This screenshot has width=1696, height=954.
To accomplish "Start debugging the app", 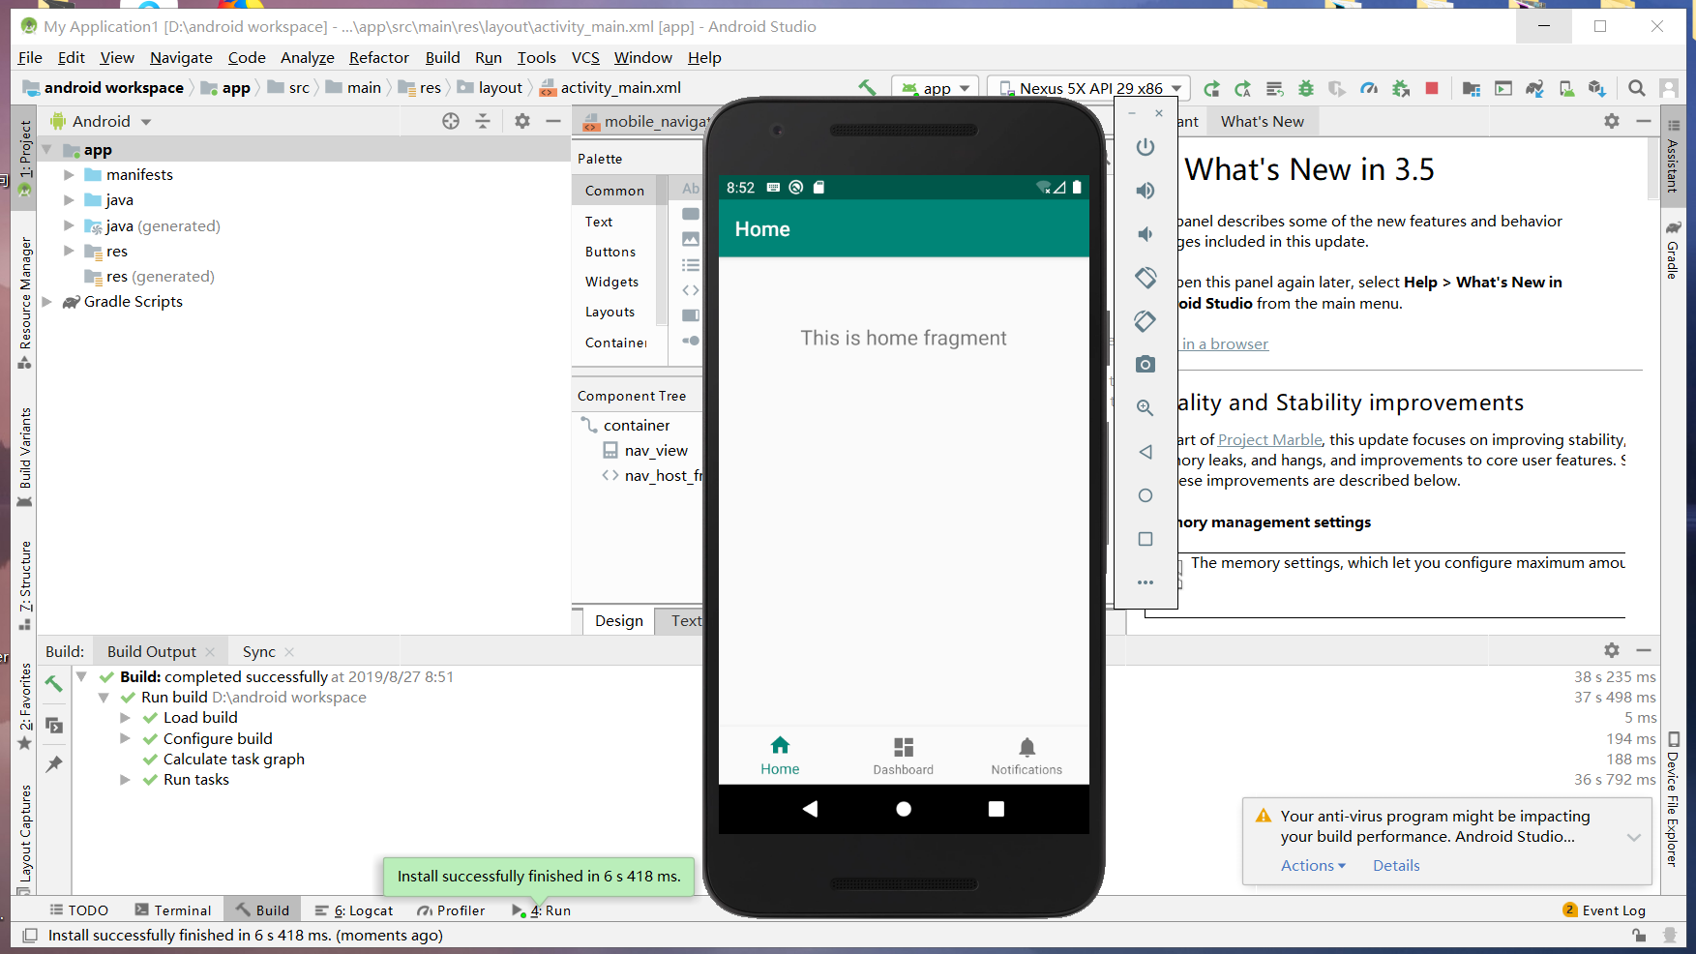I will [1305, 88].
